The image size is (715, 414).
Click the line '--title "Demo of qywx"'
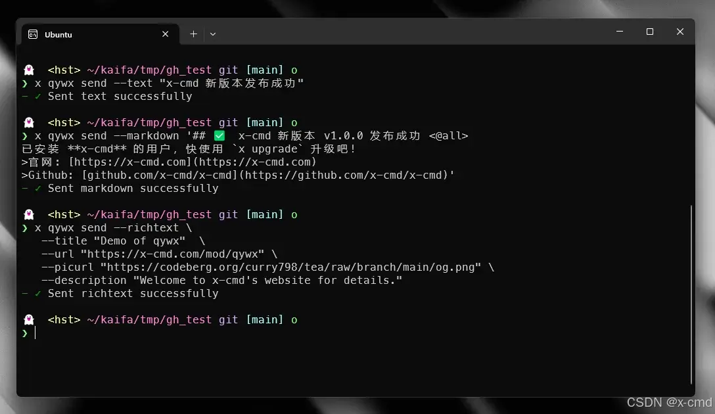(x=114, y=241)
